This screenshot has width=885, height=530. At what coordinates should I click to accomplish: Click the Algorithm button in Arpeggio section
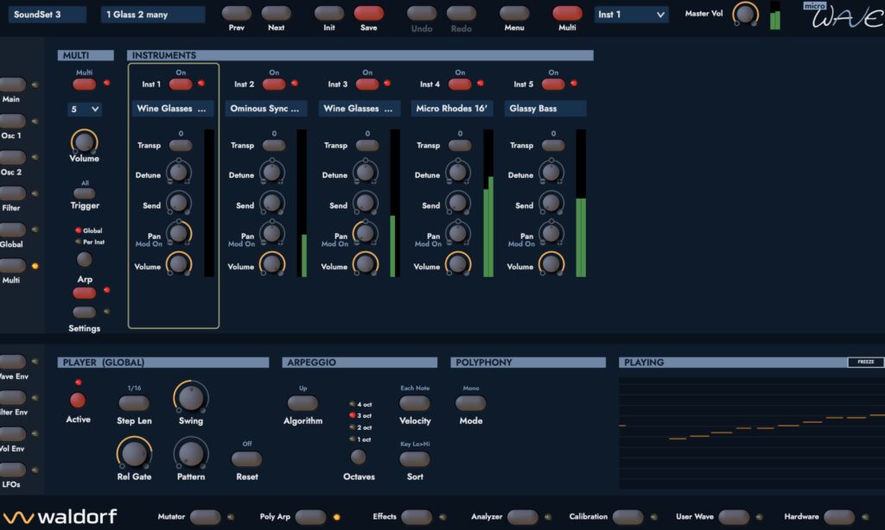(x=303, y=403)
